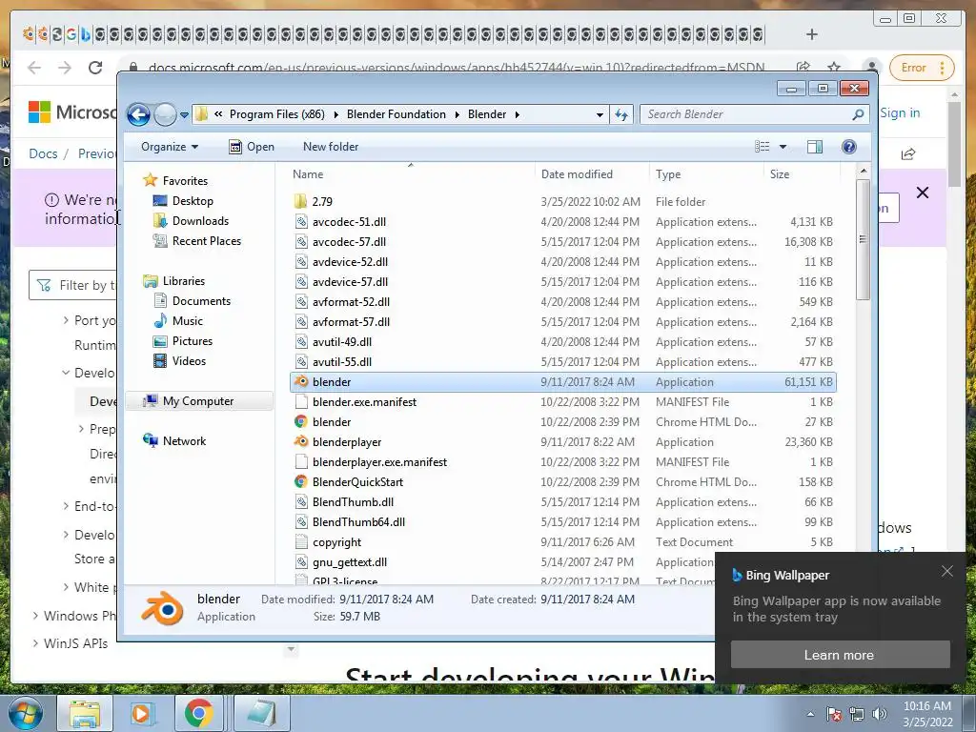This screenshot has width=976, height=732.
Task: Sort by Name column header
Action: click(x=308, y=174)
